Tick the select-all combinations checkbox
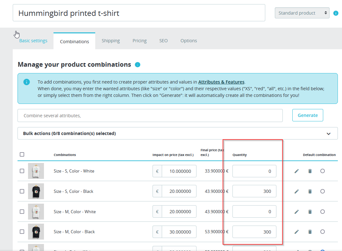The width and height of the screenshot is (342, 251). click(x=22, y=154)
